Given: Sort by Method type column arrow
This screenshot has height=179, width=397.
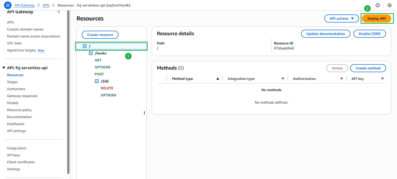Looking at the screenshot, I should [x=218, y=79].
